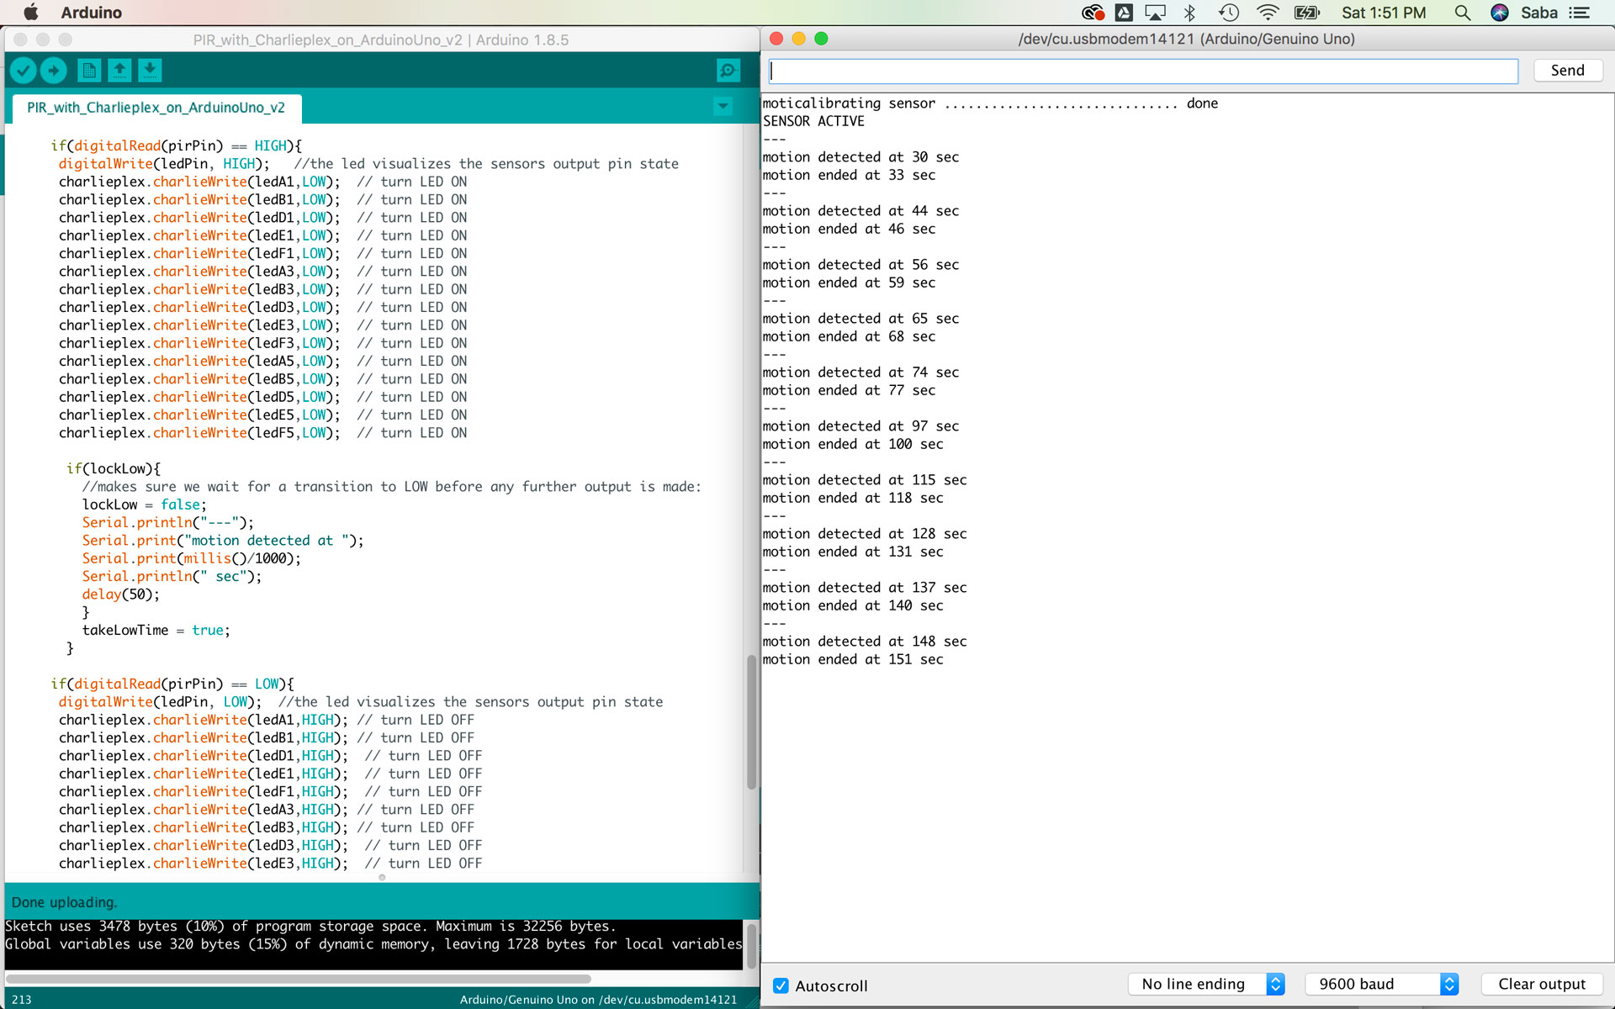Viewport: 1615px width, 1009px height.
Task: Open Time Machine menu bar icon
Action: click(1229, 13)
